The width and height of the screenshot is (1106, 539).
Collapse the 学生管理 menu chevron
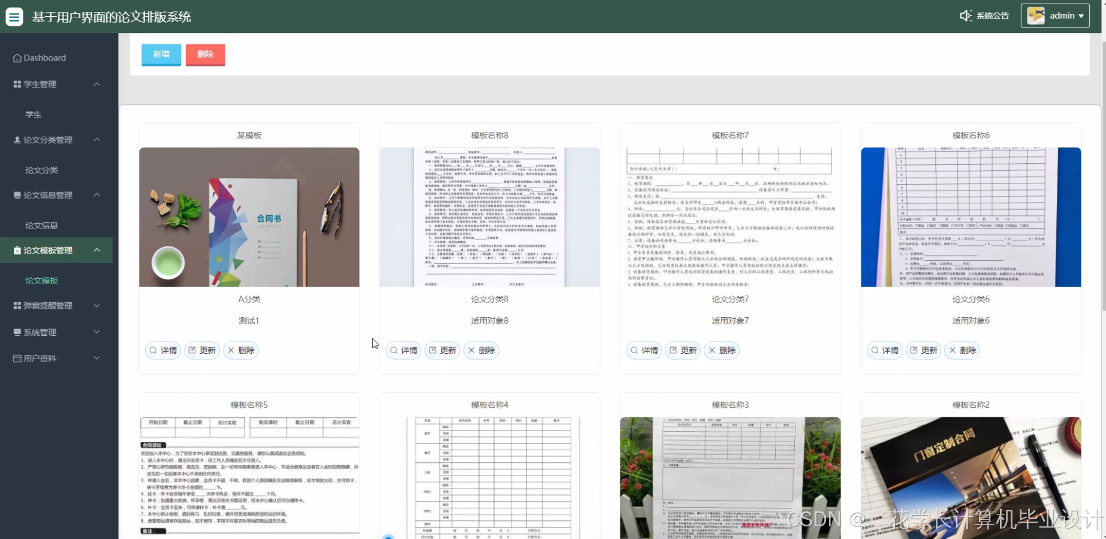click(97, 85)
